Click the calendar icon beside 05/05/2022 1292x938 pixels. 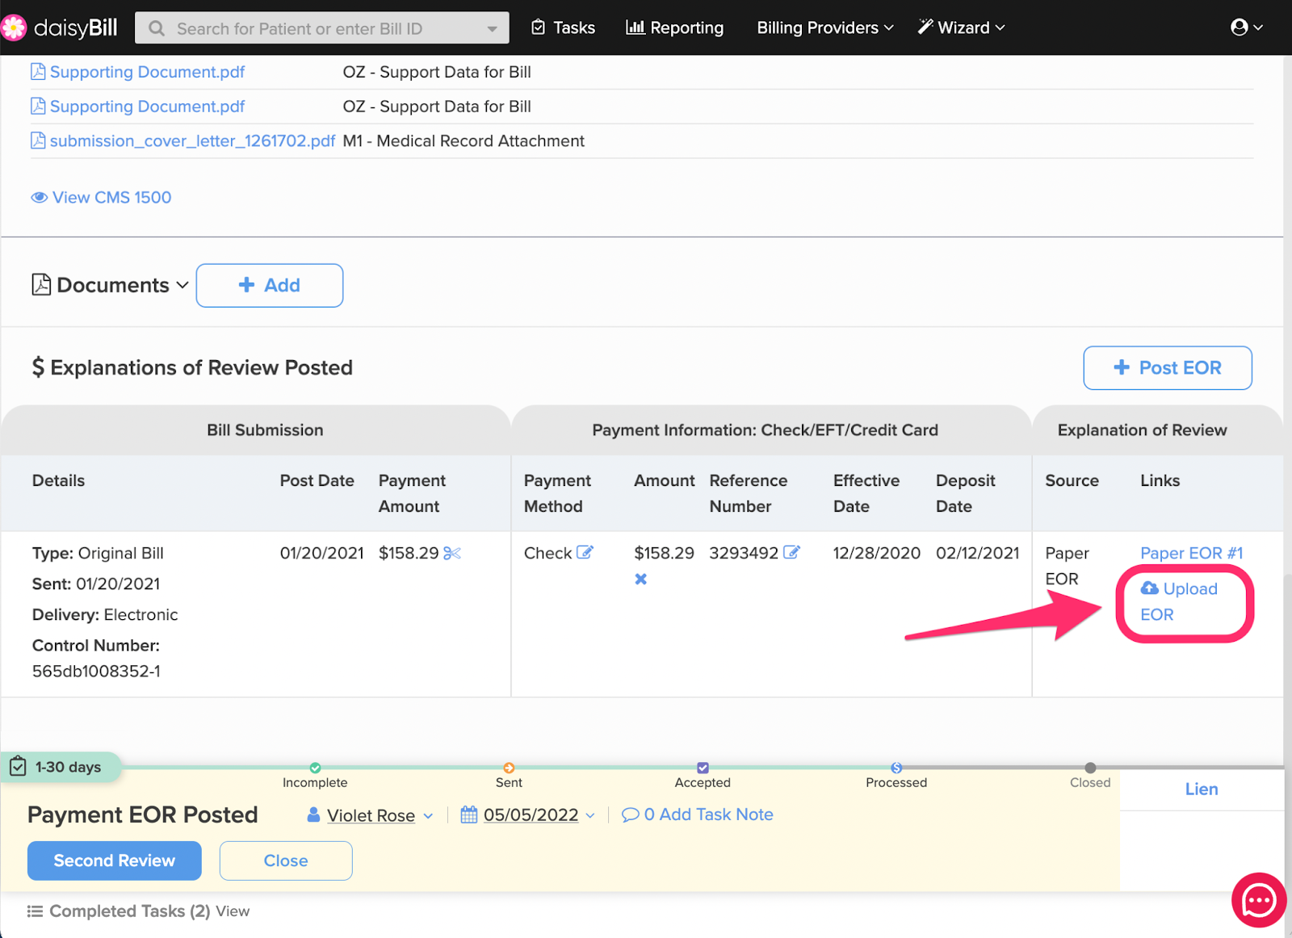pyautogui.click(x=469, y=814)
